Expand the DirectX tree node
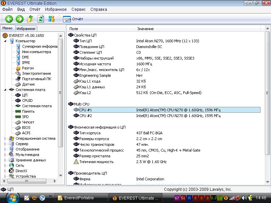 click(x=5, y=171)
